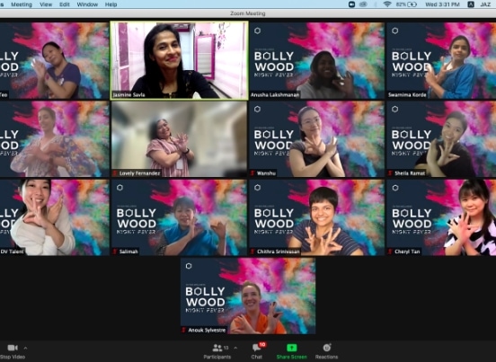Toggle Stop Video camera button
Screen dimensions: 496x362
click(x=13, y=351)
